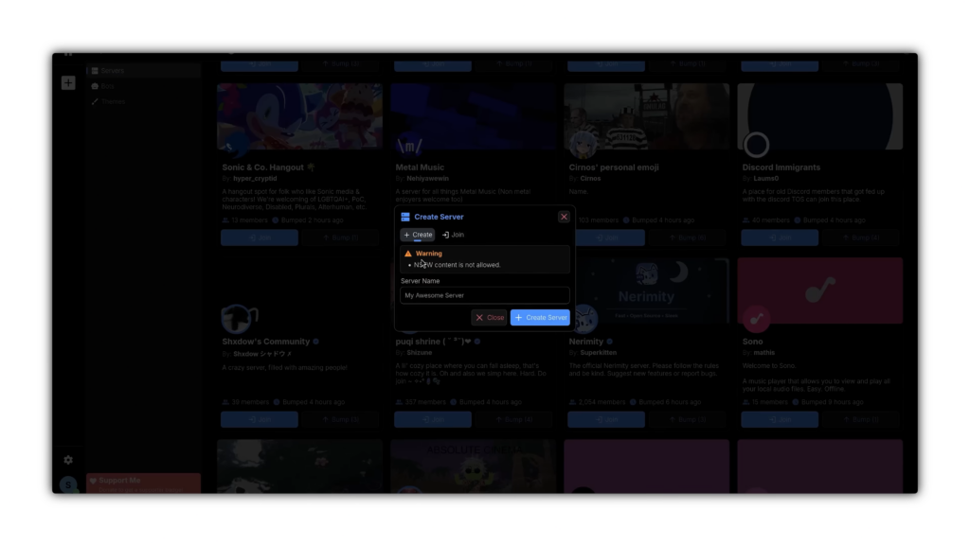Join the Sono server
This screenshot has height=545, width=970.
click(780, 419)
